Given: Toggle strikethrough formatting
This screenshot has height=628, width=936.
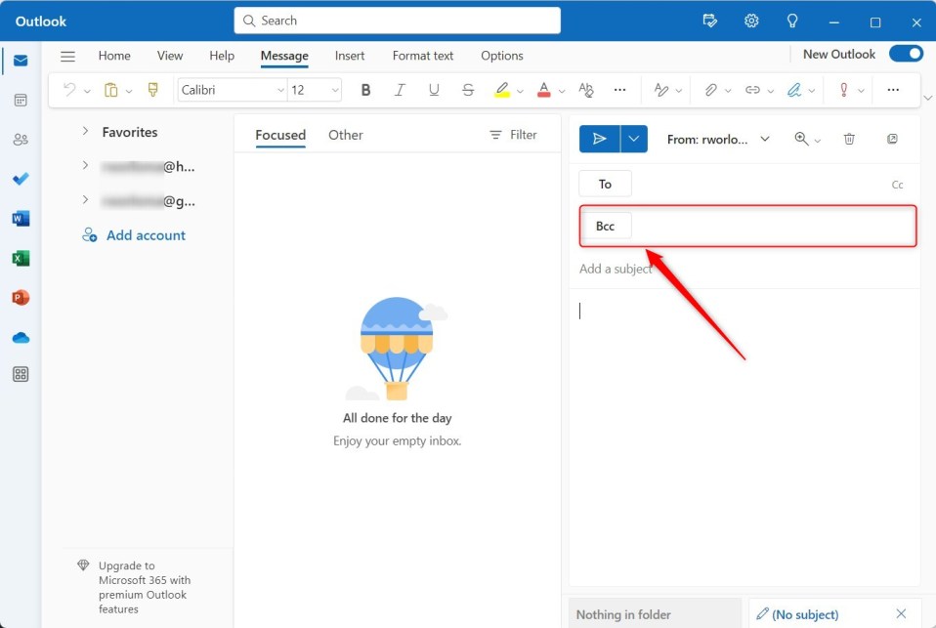Looking at the screenshot, I should [x=468, y=89].
